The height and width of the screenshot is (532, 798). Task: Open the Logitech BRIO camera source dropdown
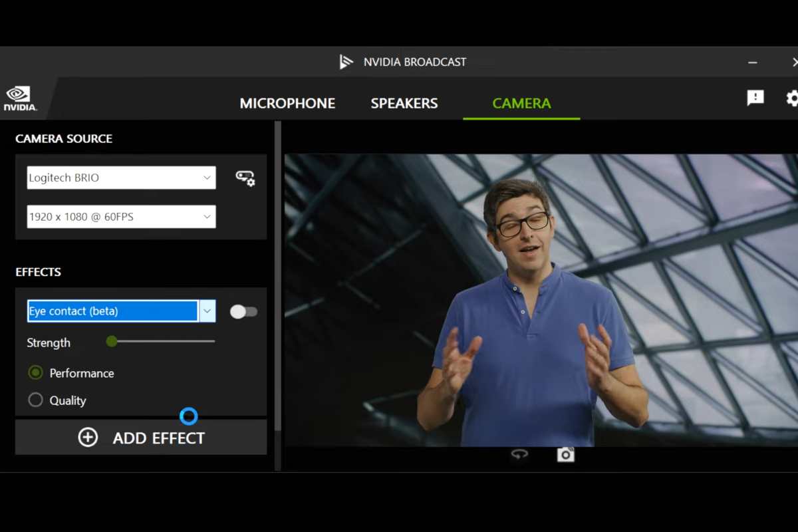coord(121,178)
